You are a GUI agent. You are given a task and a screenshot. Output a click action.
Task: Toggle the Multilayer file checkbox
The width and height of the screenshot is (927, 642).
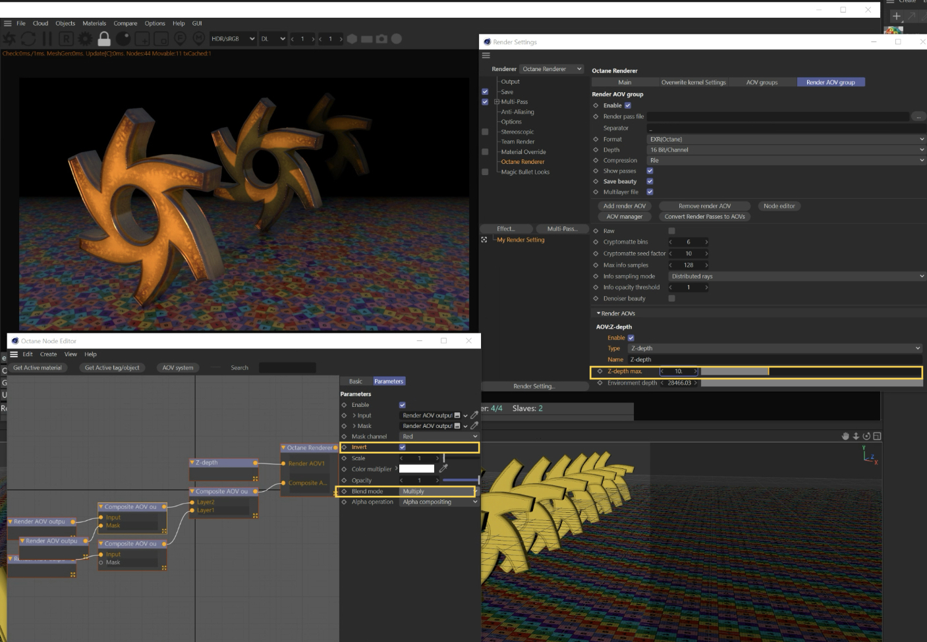650,192
